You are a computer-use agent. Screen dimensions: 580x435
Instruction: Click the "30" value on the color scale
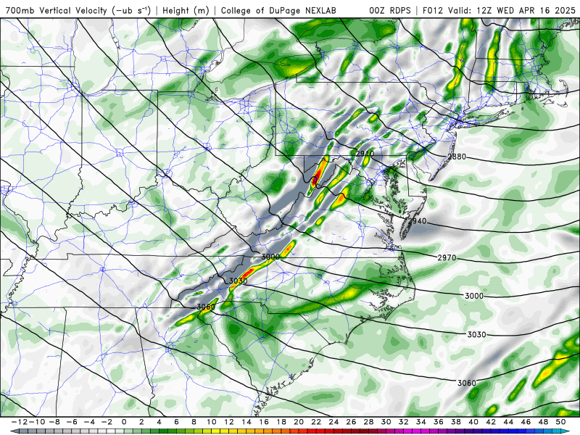pyautogui.click(x=386, y=422)
